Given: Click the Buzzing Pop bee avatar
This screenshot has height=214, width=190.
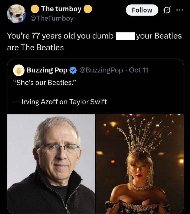Looking at the screenshot, I should 18,71.
